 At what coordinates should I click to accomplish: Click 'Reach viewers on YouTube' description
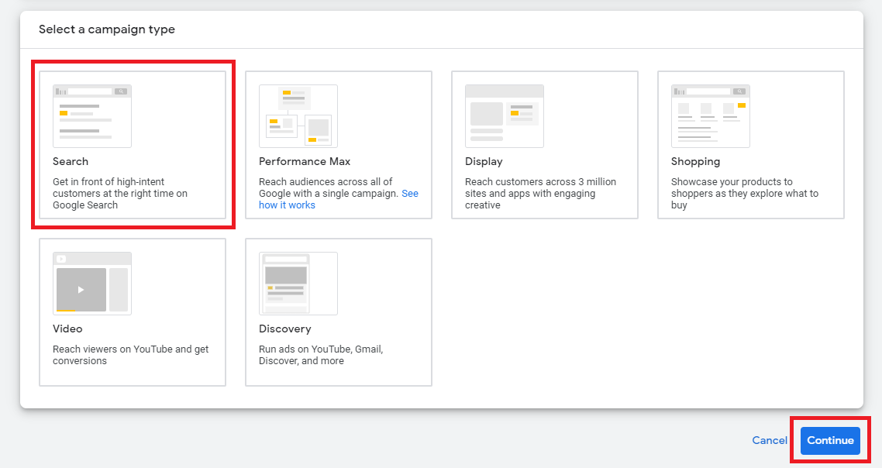tap(130, 355)
